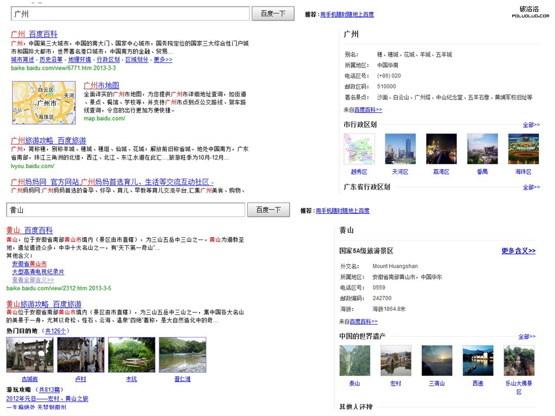Focus the search field containing 黄山
Viewport: 555px width, 416px height.
tap(125, 210)
